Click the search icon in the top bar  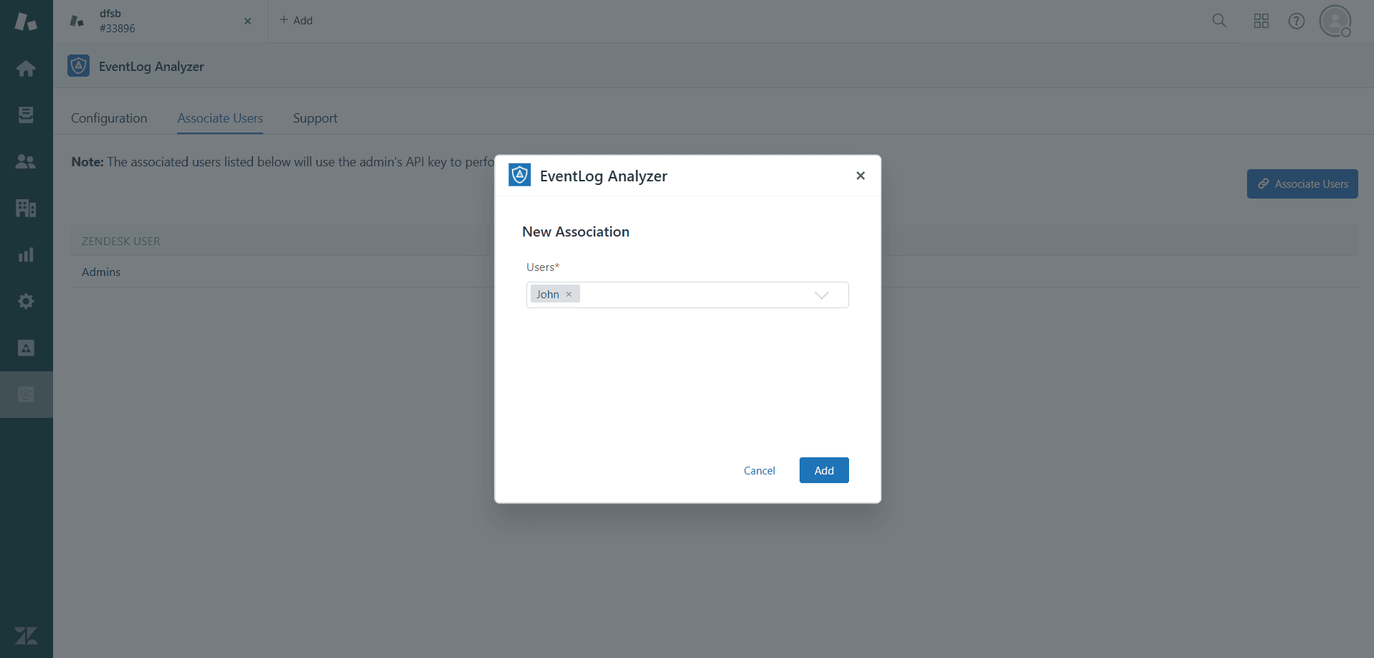pos(1219,21)
